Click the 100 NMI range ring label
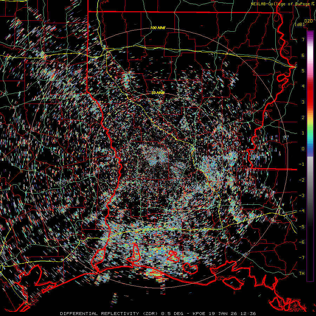 [x=158, y=28]
